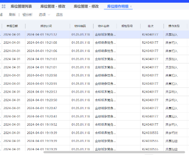Select cell 2024-04-01 19:20:53
Screen dimensions: 189x155
pyautogui.click(x=42, y=92)
